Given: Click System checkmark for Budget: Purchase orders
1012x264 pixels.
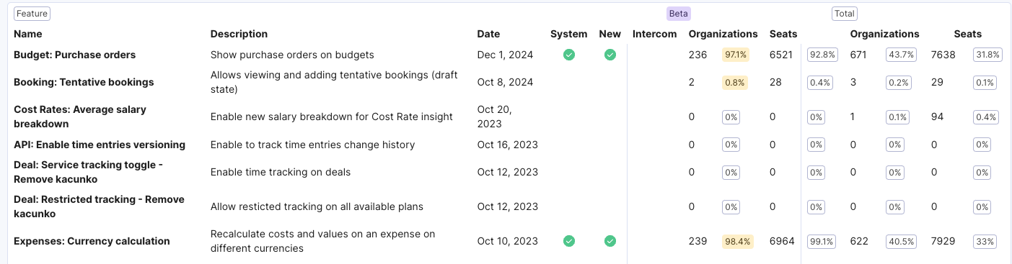Looking at the screenshot, I should coord(569,55).
